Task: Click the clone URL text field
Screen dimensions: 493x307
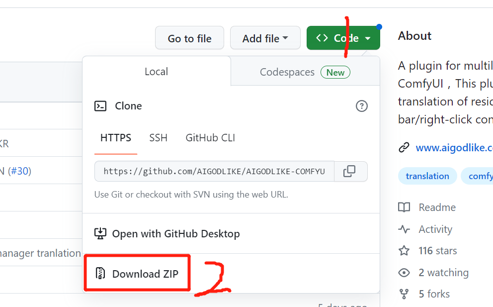Action: pos(214,171)
